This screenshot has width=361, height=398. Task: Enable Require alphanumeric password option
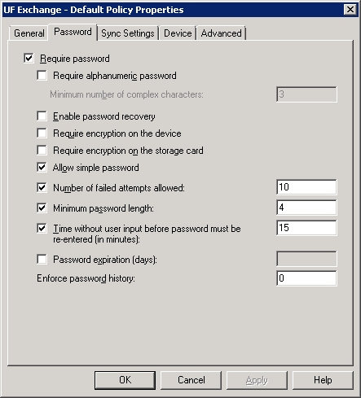(x=42, y=76)
